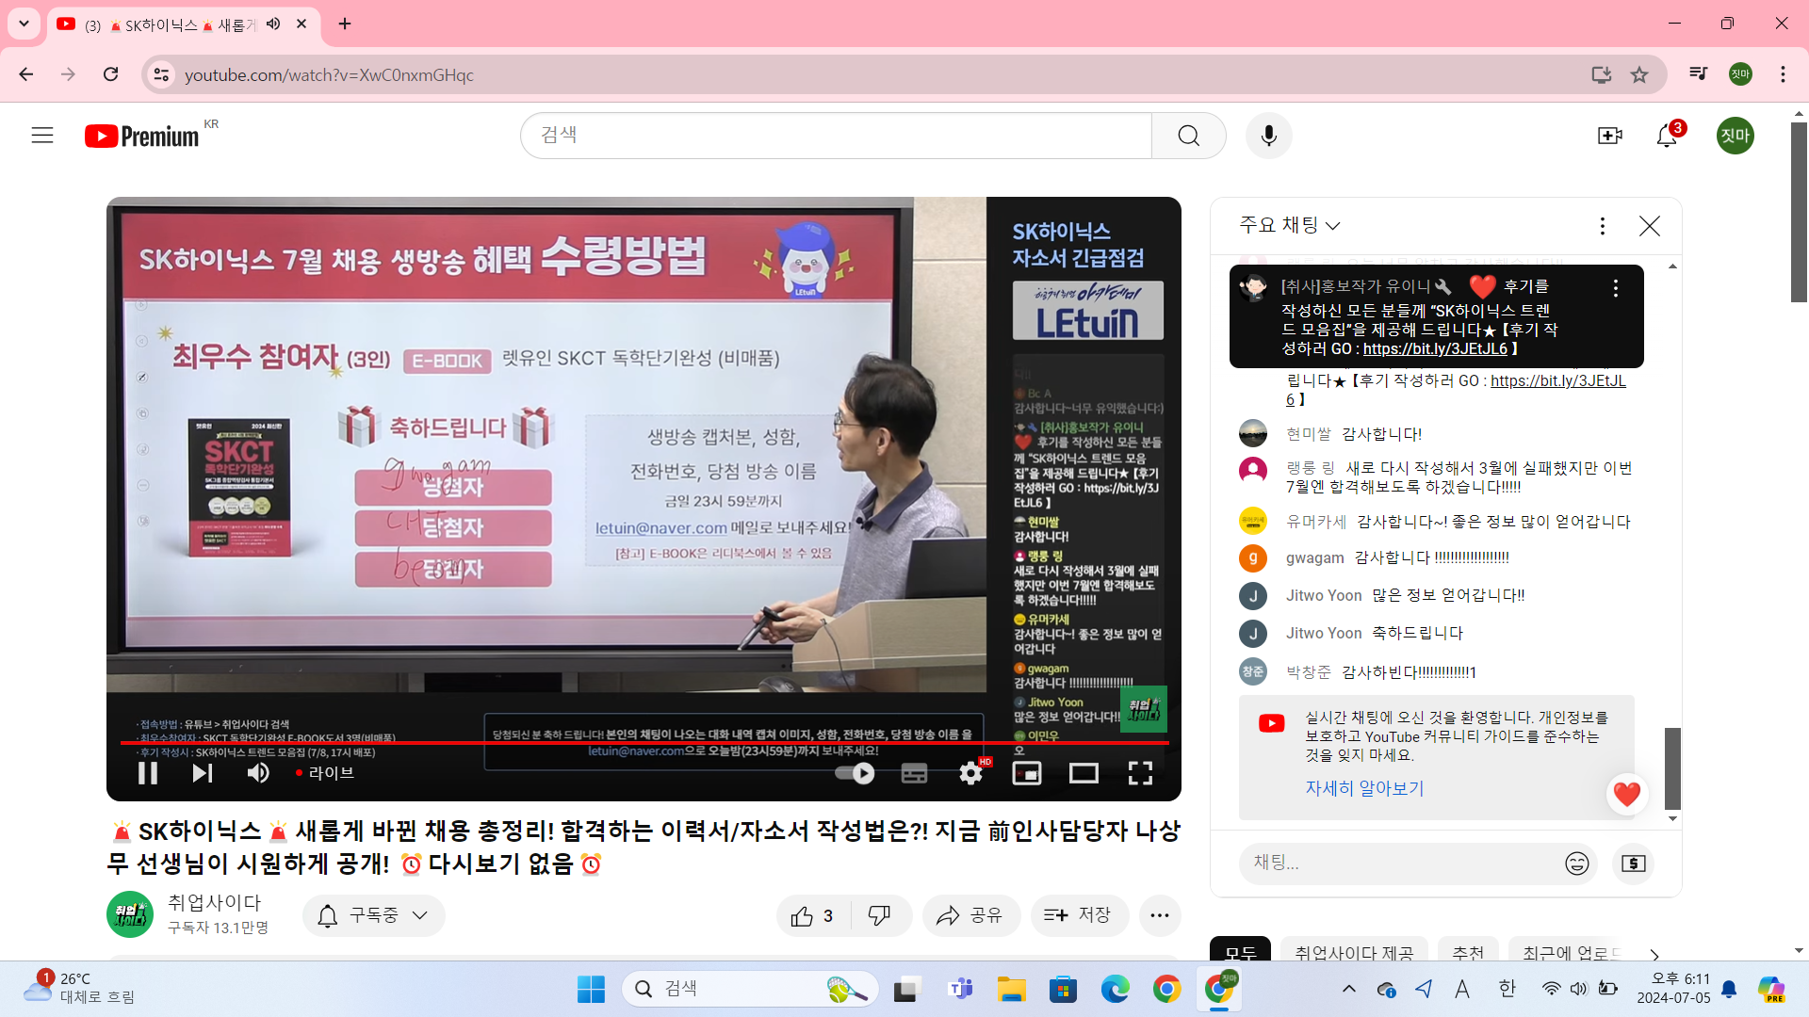This screenshot has height=1017, width=1809.
Task: Switch to theater mode view
Action: click(x=1084, y=773)
